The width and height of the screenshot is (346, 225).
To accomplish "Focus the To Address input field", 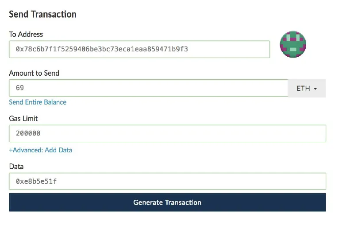I will pyautogui.click(x=139, y=49).
